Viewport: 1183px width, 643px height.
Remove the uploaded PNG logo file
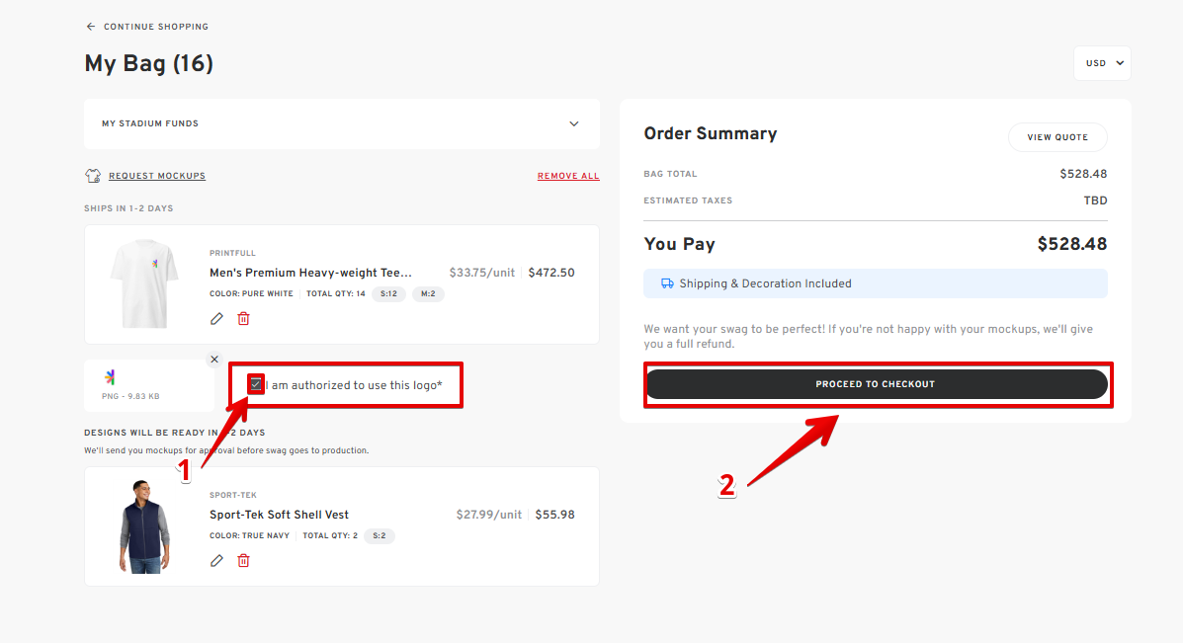(x=214, y=360)
